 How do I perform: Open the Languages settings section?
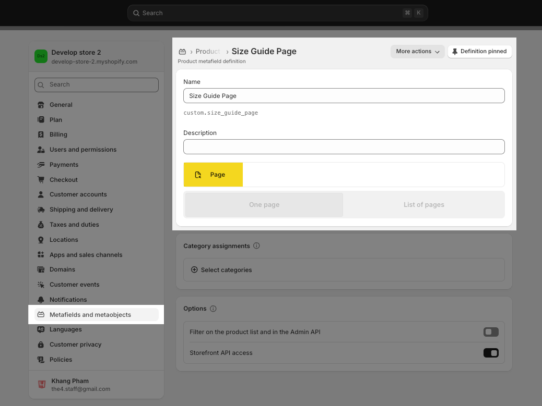pos(66,329)
